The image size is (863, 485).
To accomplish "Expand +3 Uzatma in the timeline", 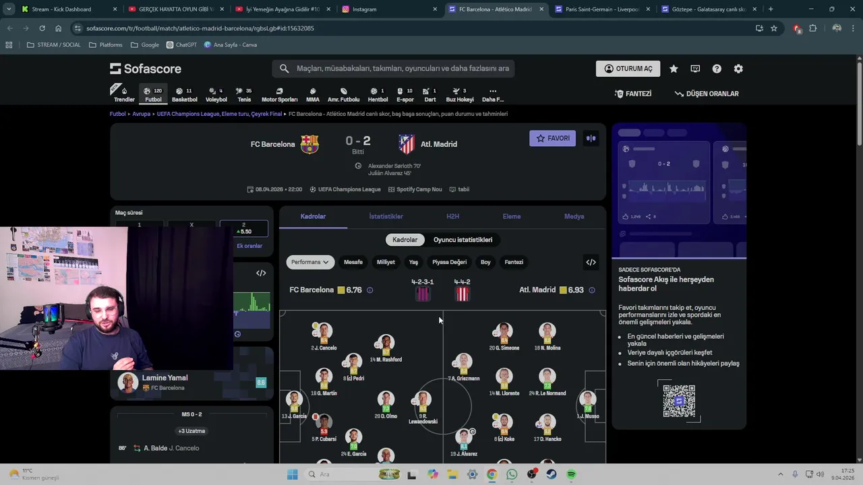I will [x=191, y=431].
